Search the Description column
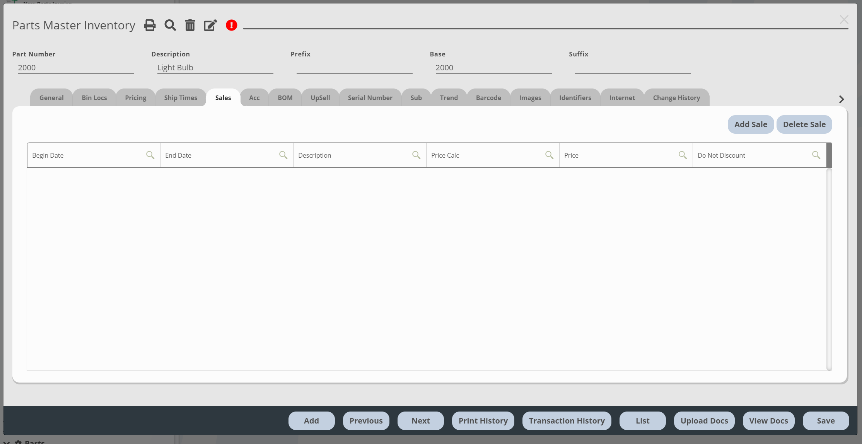 (x=416, y=155)
